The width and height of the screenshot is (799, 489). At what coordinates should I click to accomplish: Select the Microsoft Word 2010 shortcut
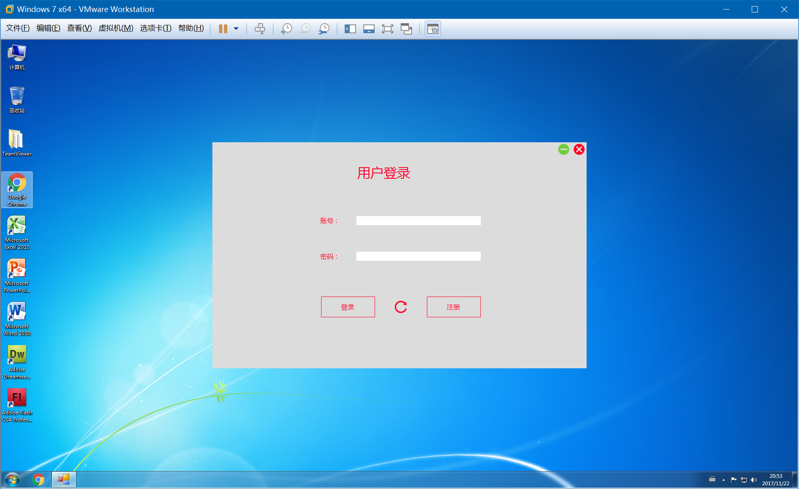pos(17,319)
